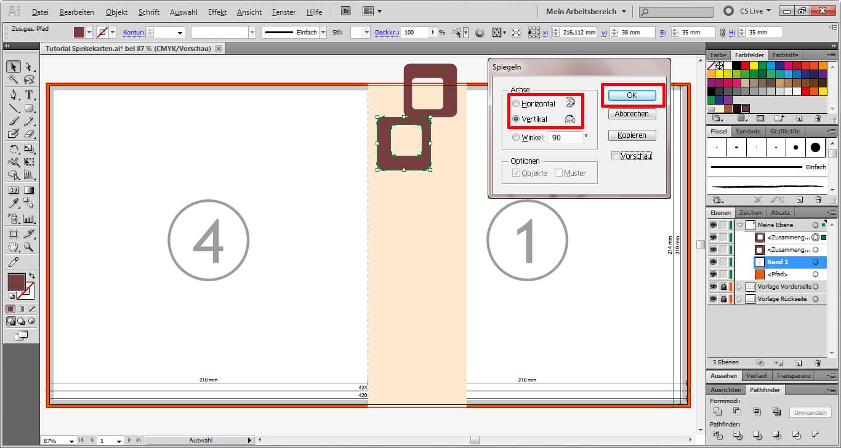Select the Zoom magnifier tool
841x448 pixels.
(29, 247)
